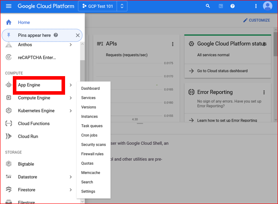Click the Compute Engine chip icon
Image resolution: width=278 pixels, height=204 pixels.
[x=9, y=98]
